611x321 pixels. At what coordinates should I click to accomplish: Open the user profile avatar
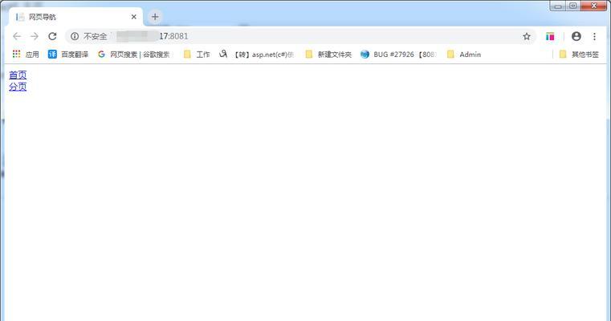pos(576,36)
